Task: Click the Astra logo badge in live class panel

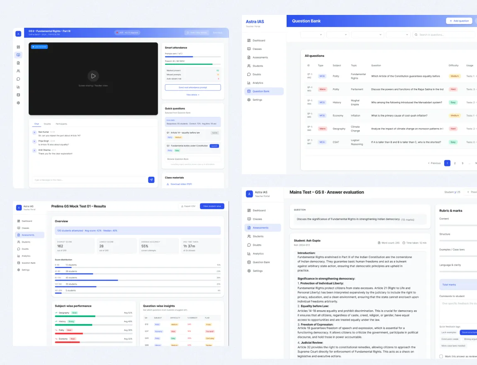Action: click(x=18, y=34)
